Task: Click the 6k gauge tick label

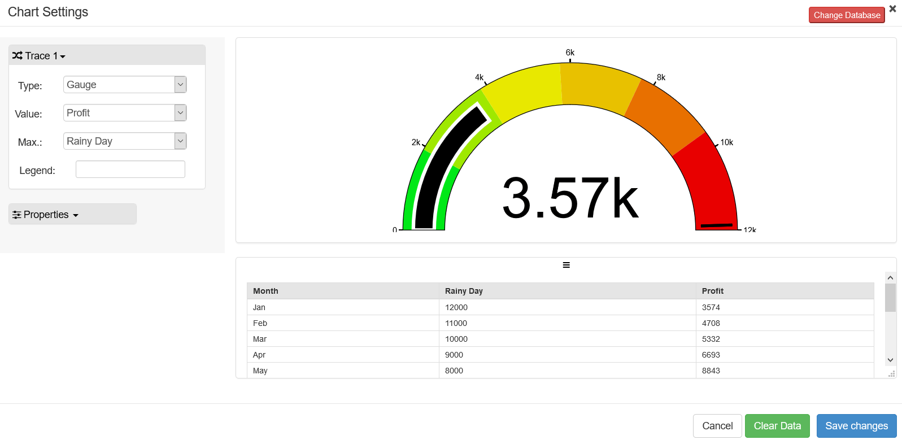Action: tap(570, 53)
